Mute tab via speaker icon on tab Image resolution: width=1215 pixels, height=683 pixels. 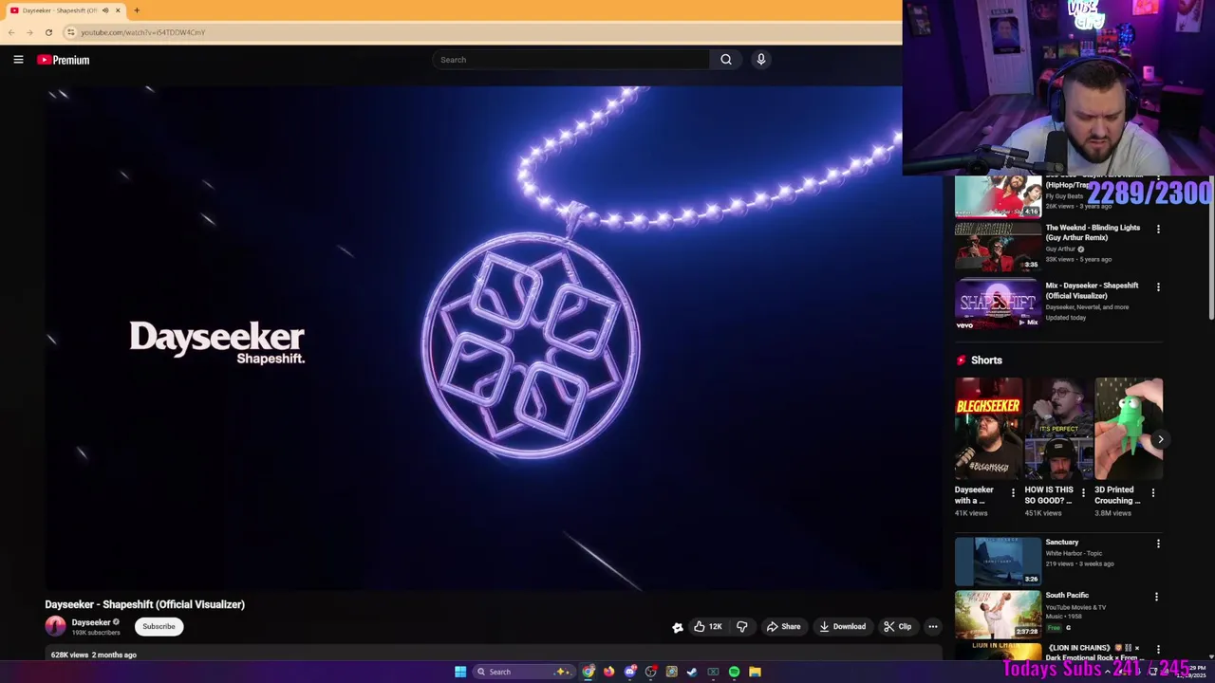(x=104, y=10)
